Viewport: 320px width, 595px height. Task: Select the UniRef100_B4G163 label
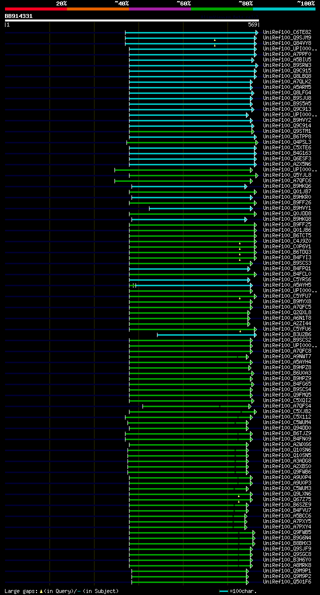click(x=287, y=153)
